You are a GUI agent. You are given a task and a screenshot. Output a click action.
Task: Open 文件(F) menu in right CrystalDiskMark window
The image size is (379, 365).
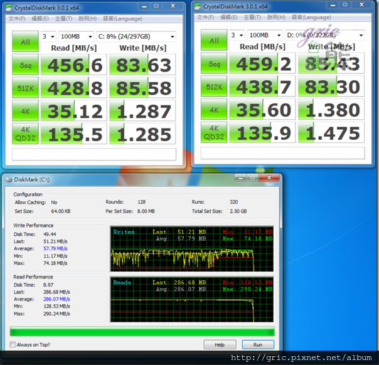click(x=205, y=18)
